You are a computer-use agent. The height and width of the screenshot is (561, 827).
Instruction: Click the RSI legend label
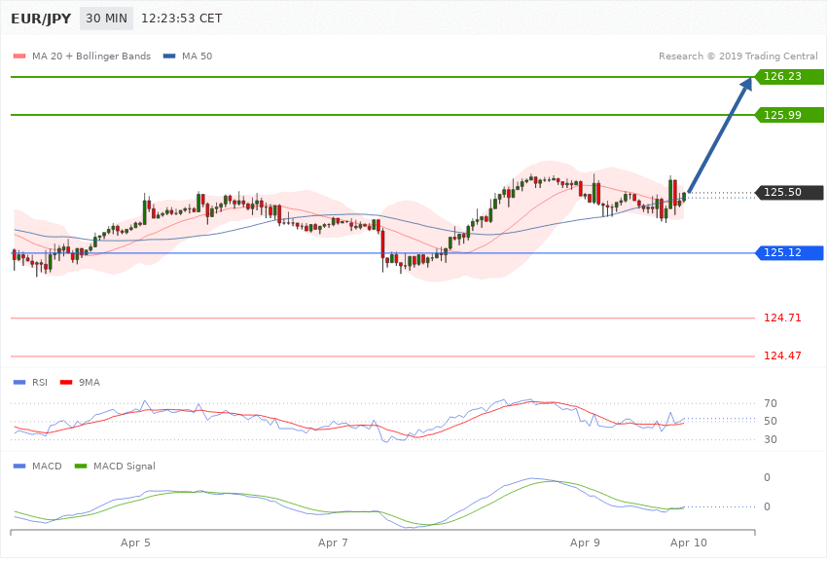tap(40, 382)
